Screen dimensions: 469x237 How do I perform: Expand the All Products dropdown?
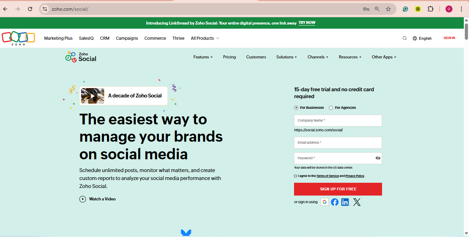[205, 38]
